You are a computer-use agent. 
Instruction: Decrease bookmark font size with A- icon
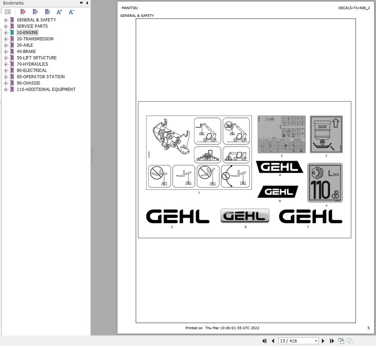tap(71, 12)
